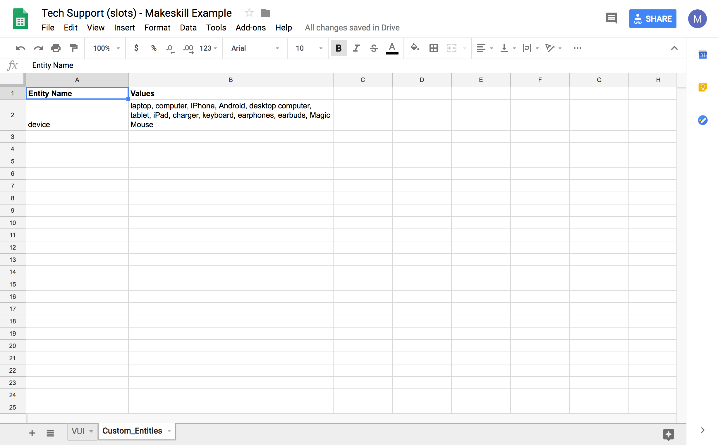Viewport: 718px width, 445px height.
Task: Select the Paint format roller icon
Action: [74, 48]
